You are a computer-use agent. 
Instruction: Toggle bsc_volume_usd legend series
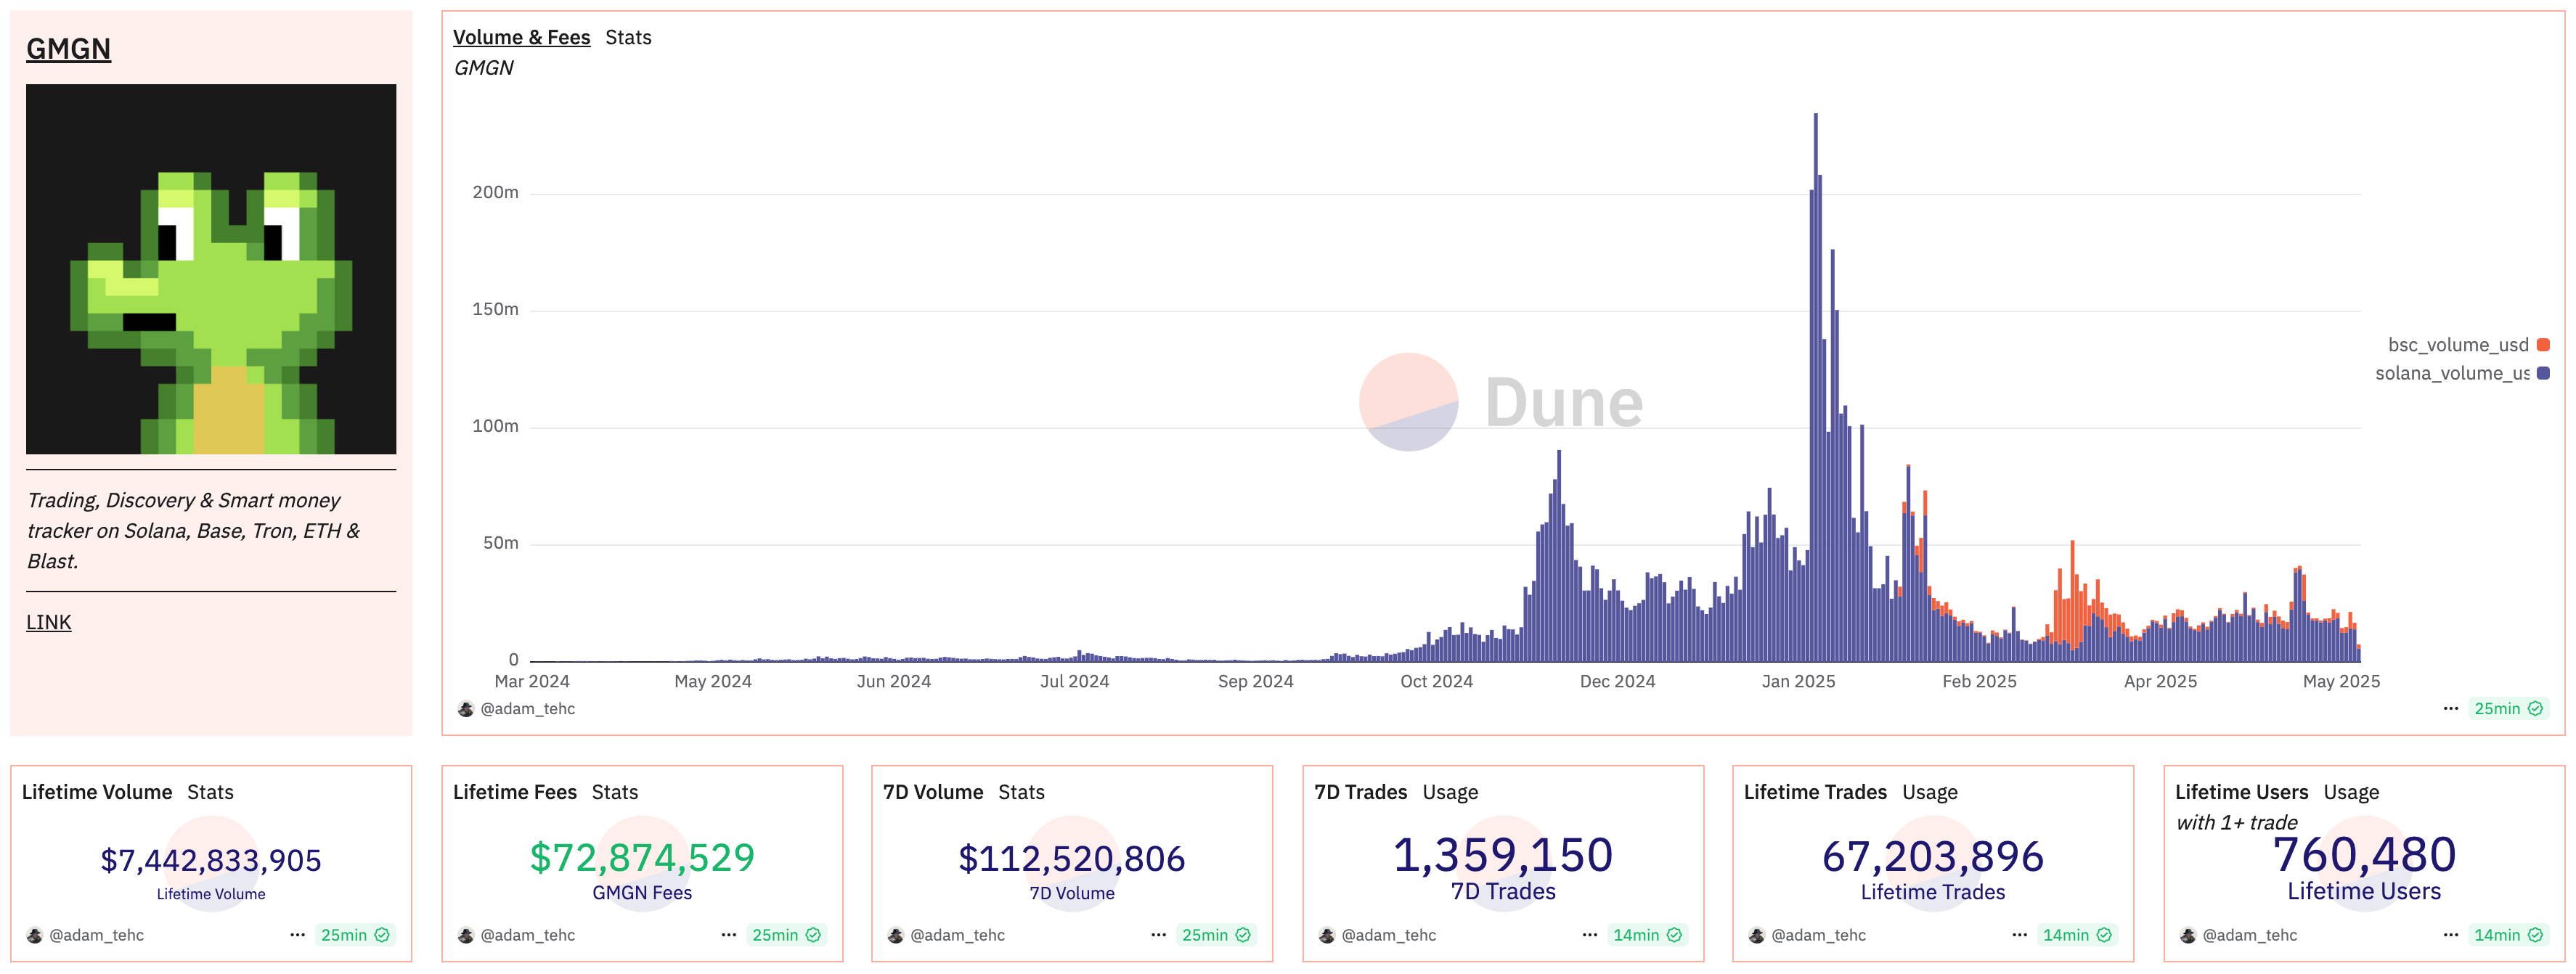2457,345
